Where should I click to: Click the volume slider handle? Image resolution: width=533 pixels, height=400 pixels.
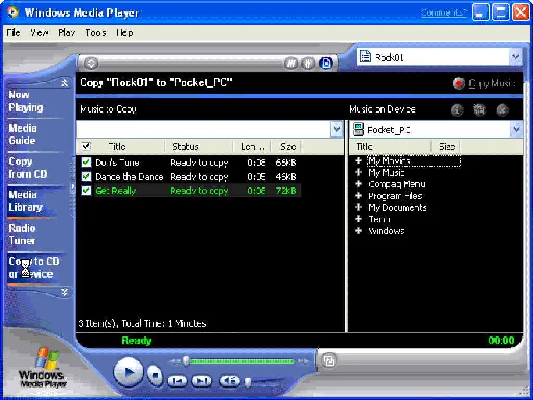coord(248,382)
